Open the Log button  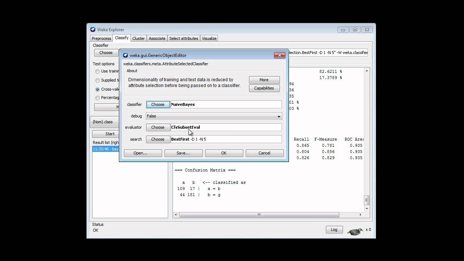334,229
